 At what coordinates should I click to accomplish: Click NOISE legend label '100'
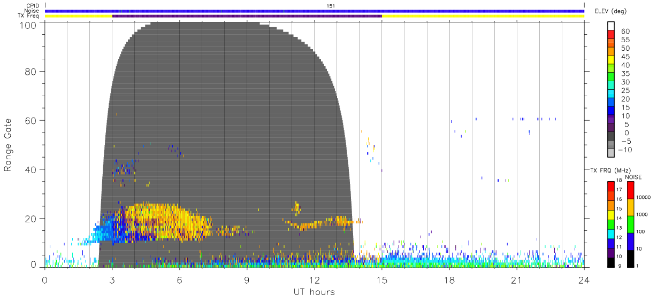(641, 231)
